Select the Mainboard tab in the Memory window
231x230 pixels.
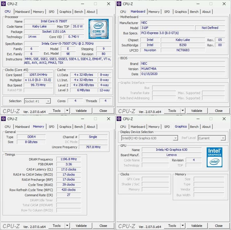tap(22, 127)
